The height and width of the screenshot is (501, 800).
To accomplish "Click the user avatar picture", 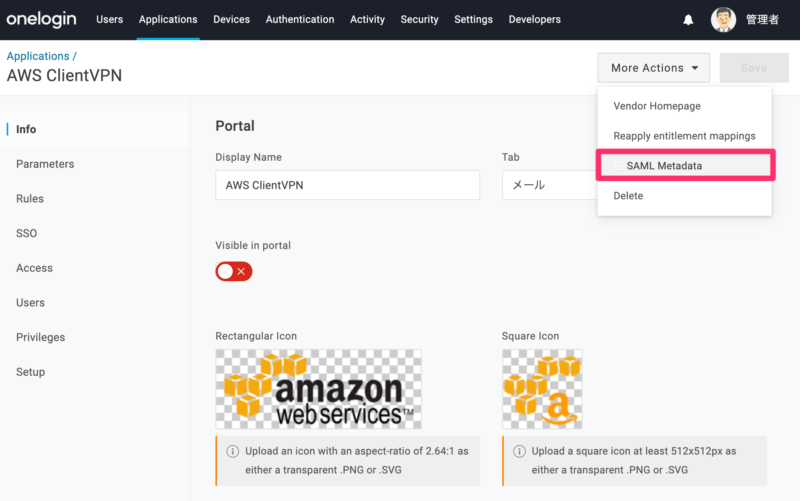I will [x=723, y=20].
